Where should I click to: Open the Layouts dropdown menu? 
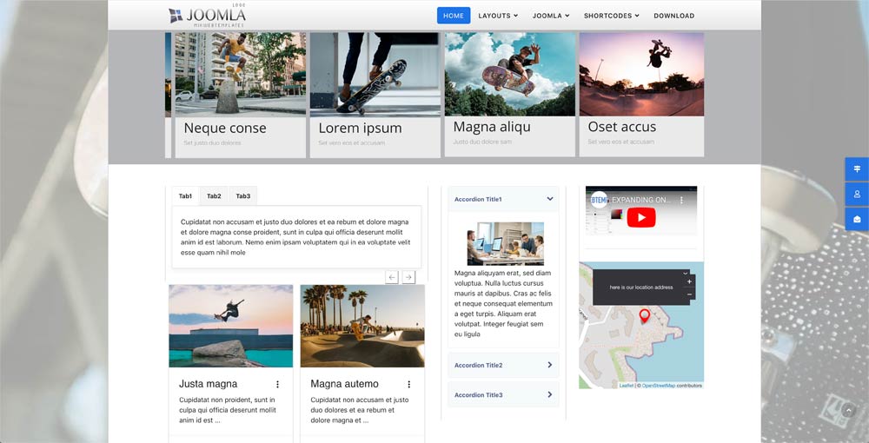498,16
